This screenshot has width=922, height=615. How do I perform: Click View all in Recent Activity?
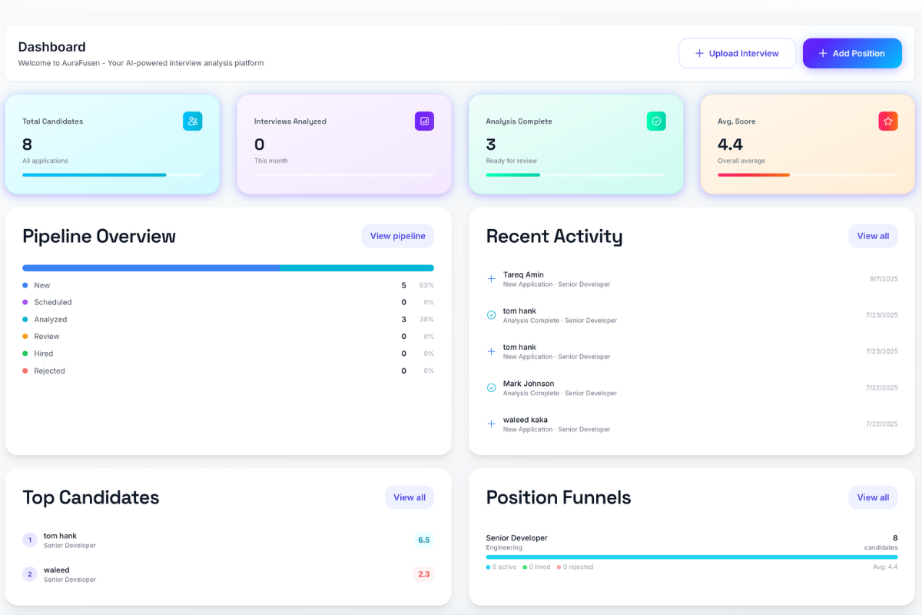(x=873, y=236)
